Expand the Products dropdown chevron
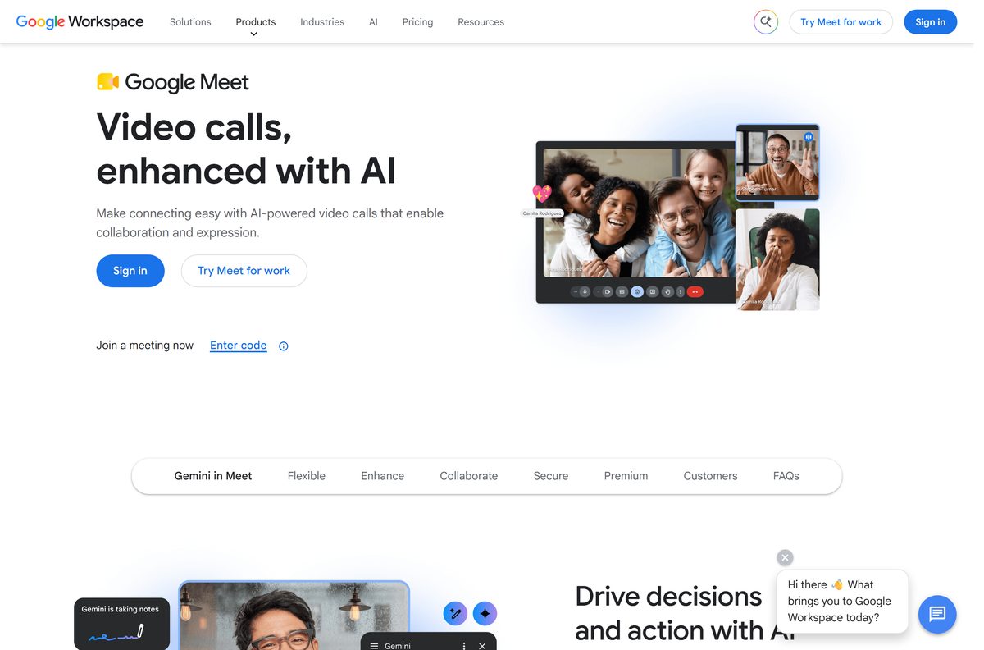The height and width of the screenshot is (650, 984). 253,34
